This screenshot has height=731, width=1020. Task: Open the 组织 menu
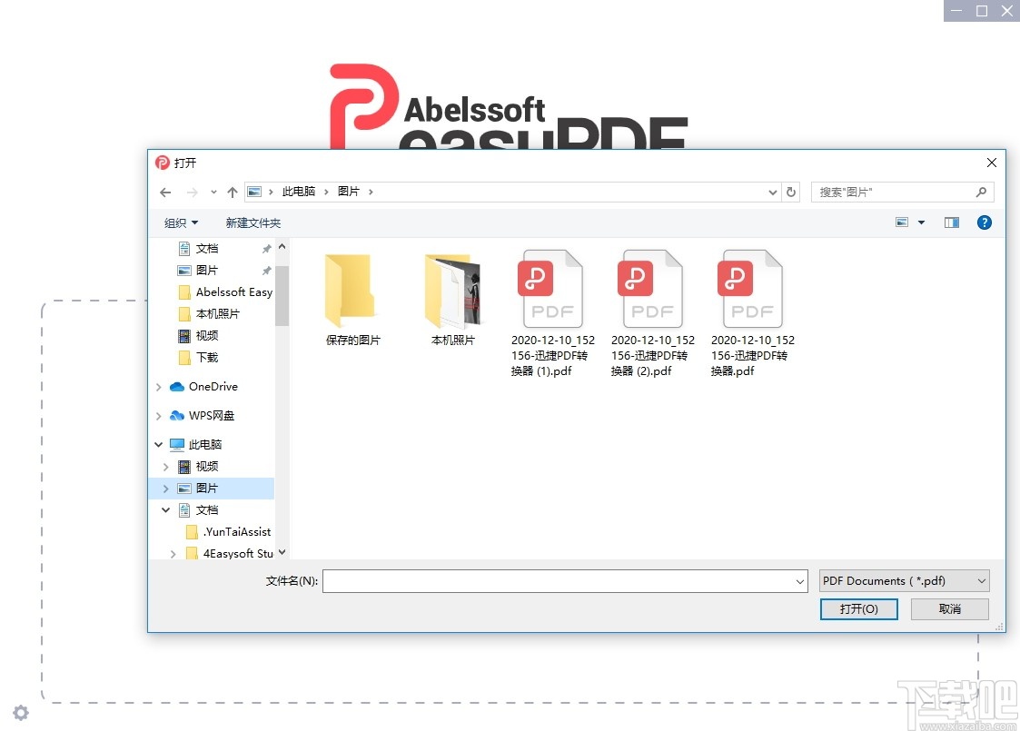click(181, 222)
